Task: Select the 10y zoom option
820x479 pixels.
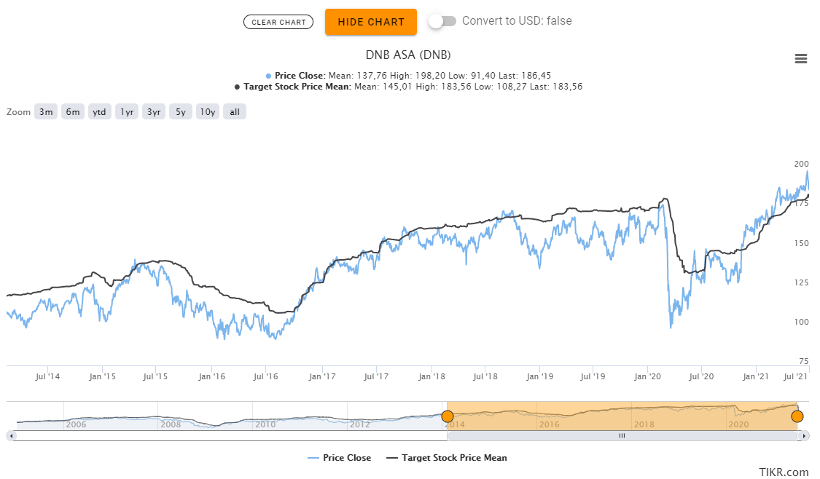Action: coord(207,111)
